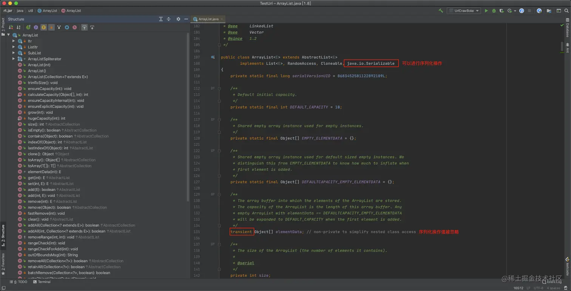Screen dimensions: 571x291
Task: Open the 1: Project tool window
Action: click(3, 27)
